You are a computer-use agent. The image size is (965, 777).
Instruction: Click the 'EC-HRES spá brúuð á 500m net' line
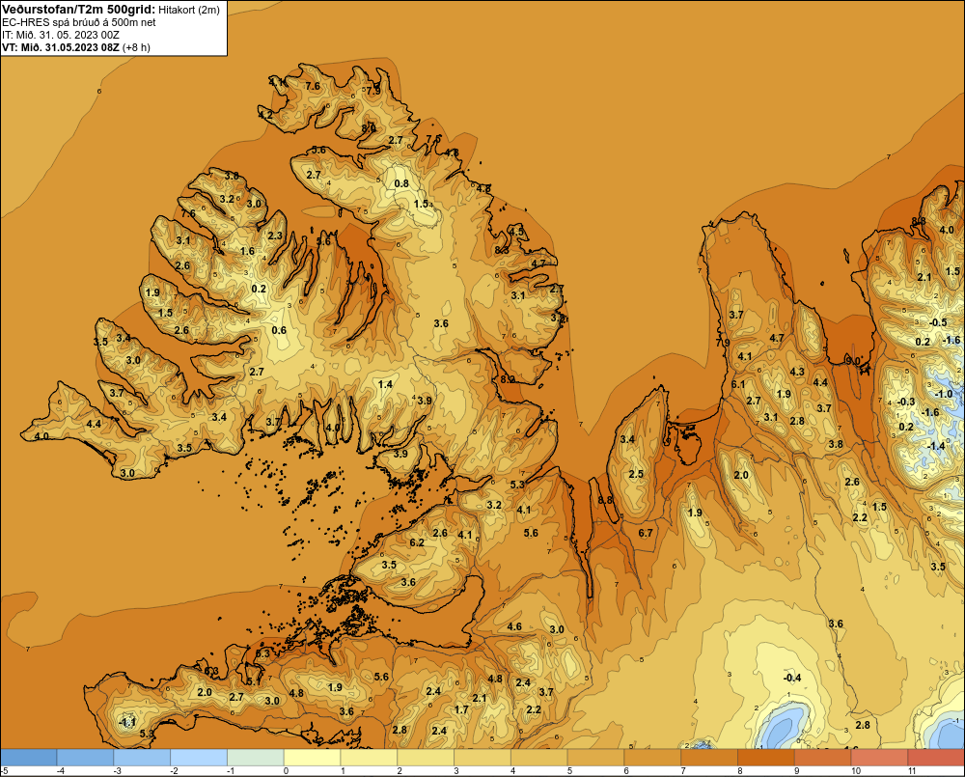[79, 22]
